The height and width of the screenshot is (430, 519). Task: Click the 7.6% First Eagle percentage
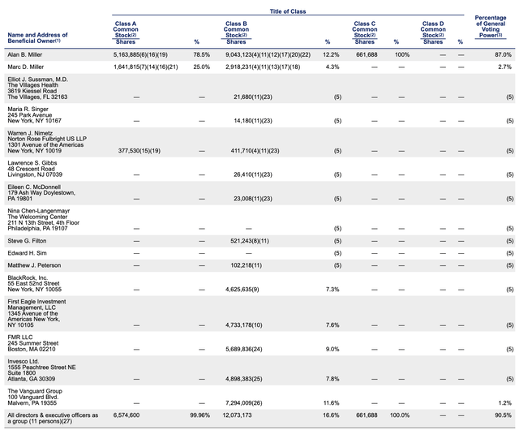tap(332, 325)
